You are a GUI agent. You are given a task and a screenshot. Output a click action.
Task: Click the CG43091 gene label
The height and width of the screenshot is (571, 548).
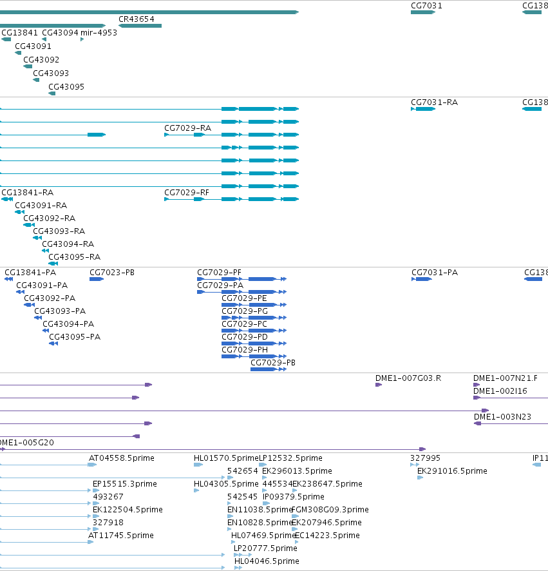coord(33,46)
